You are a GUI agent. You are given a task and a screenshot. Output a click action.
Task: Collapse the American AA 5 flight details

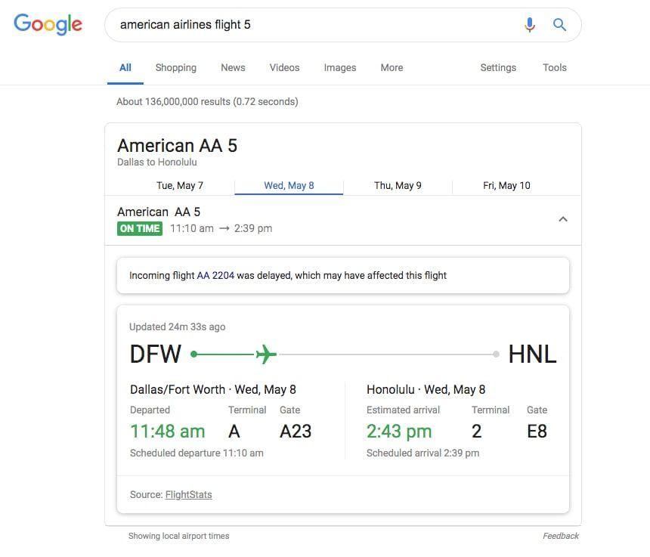[562, 219]
